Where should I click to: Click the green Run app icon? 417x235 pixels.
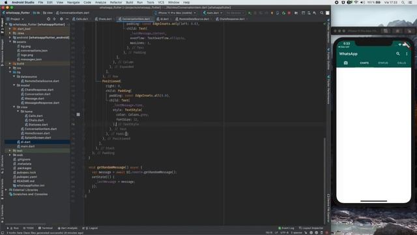250,13
